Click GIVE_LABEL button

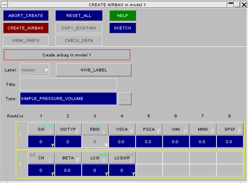(94, 70)
